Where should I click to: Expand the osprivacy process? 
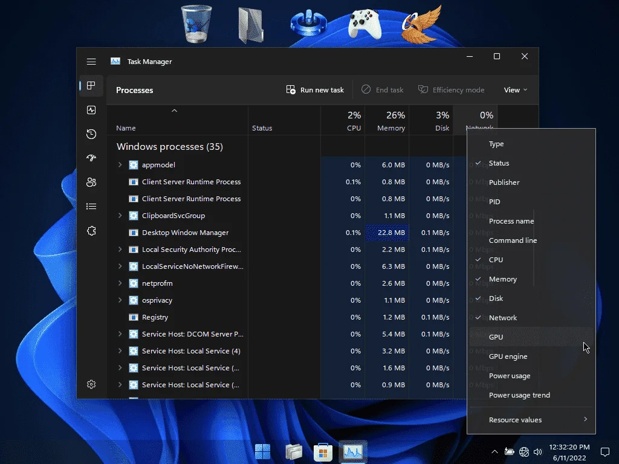120,301
